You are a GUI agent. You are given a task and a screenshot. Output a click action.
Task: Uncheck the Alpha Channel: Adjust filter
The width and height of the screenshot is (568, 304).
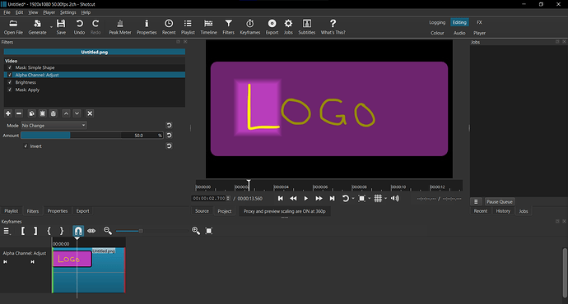10,75
